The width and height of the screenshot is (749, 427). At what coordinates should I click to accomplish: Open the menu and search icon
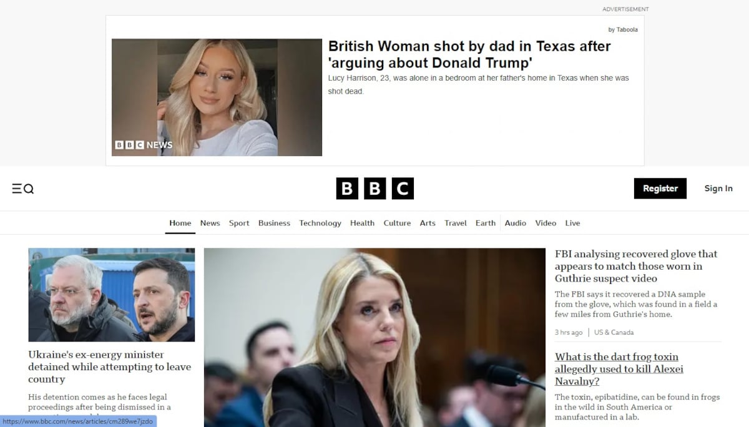coord(22,189)
